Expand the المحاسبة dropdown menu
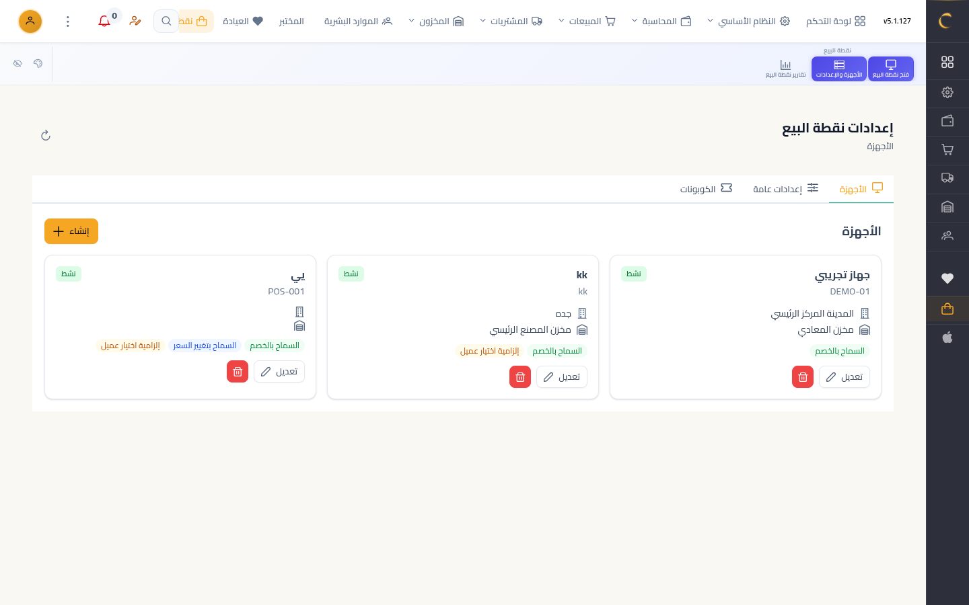 [661, 22]
